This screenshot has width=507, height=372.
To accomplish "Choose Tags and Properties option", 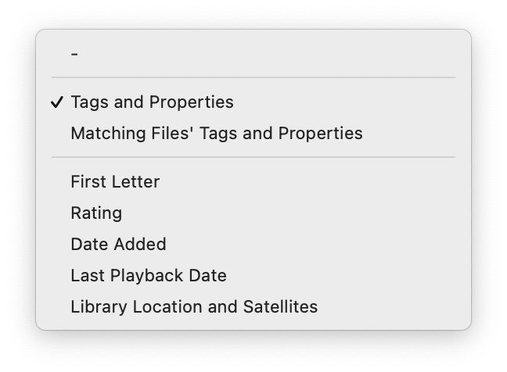I will [152, 102].
